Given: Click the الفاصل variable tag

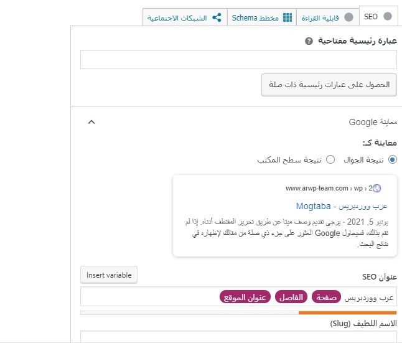Looking at the screenshot, I should click(x=291, y=297).
